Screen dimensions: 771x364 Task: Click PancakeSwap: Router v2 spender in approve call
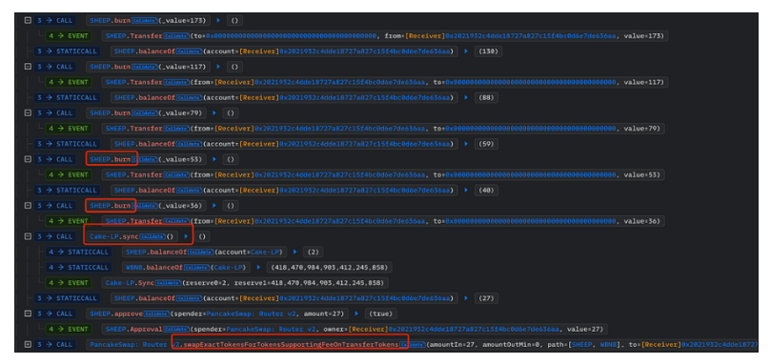[252, 313]
